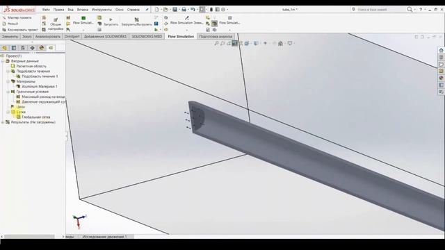Viewport: 445px width, 250px height.
Task: Switch to the Элементы tab
Action: 10,37
